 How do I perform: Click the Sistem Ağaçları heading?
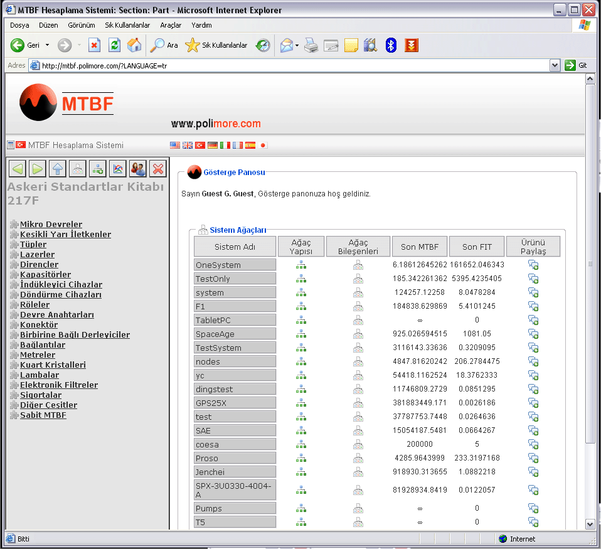pos(238,230)
